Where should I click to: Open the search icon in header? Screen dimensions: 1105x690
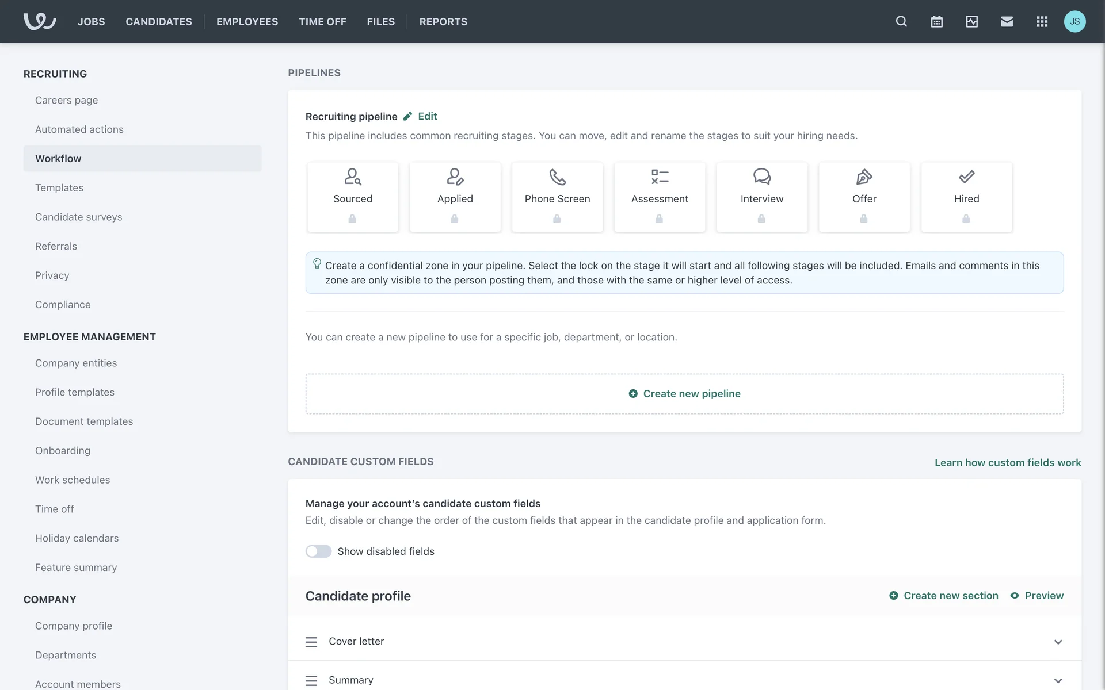(901, 21)
